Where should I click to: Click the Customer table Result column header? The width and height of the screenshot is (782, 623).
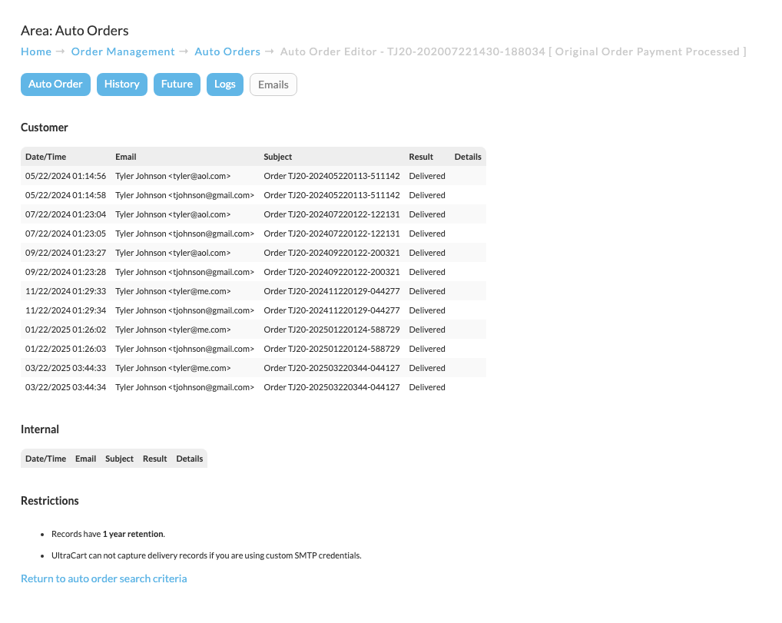(x=421, y=157)
